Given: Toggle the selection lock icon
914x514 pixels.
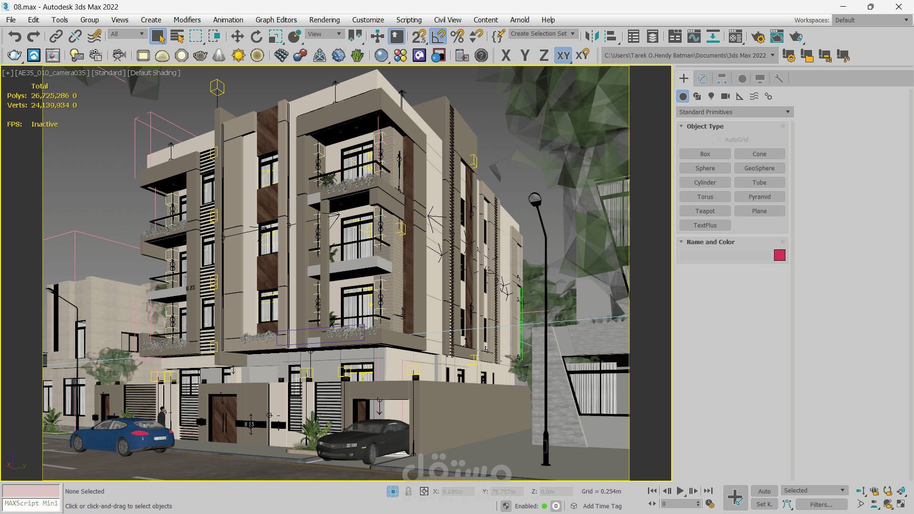Looking at the screenshot, I should click(408, 491).
